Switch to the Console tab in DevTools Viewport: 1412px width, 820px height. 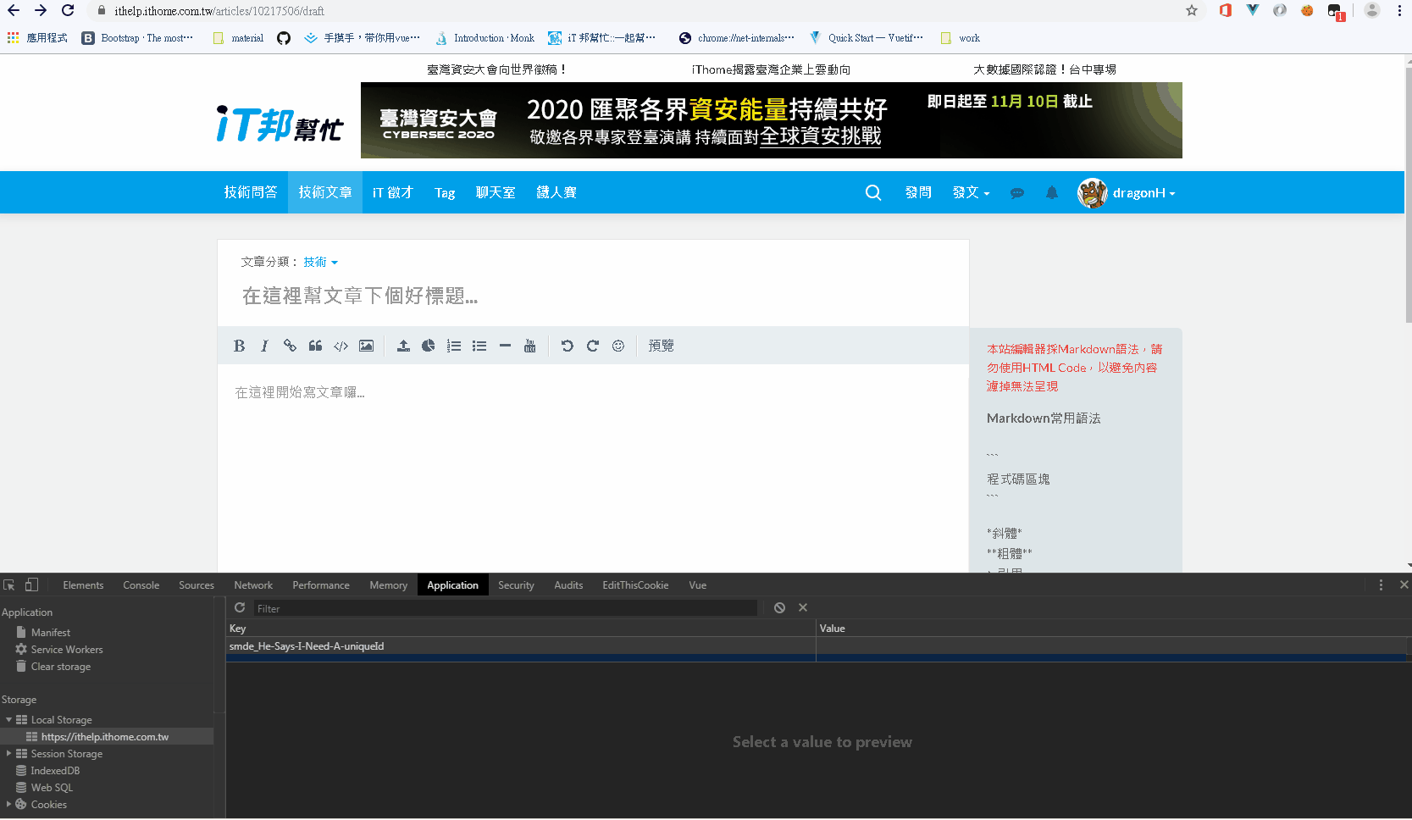coord(141,585)
